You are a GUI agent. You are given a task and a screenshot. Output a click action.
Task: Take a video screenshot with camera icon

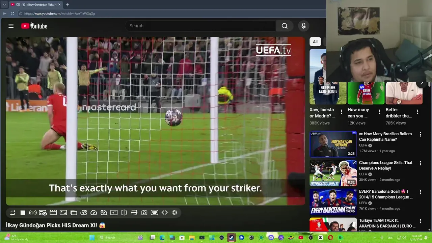point(144,213)
